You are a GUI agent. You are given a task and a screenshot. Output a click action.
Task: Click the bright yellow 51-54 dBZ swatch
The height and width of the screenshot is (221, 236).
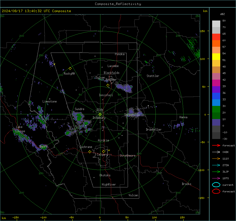pyautogui.click(x=216, y=57)
